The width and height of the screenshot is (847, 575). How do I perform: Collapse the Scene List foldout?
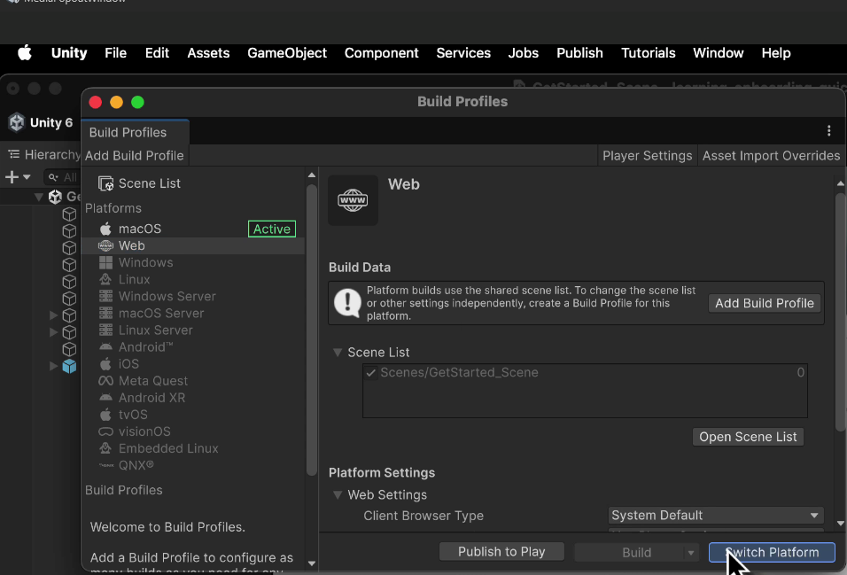pyautogui.click(x=338, y=353)
